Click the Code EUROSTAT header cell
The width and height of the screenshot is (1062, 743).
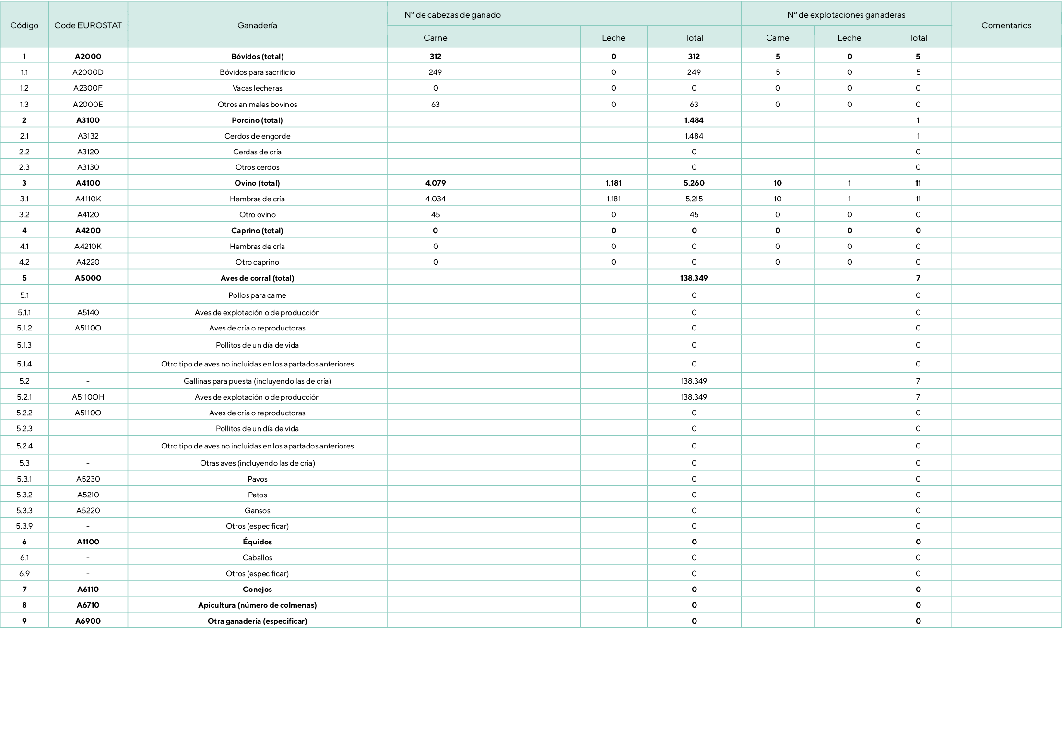[x=88, y=25]
